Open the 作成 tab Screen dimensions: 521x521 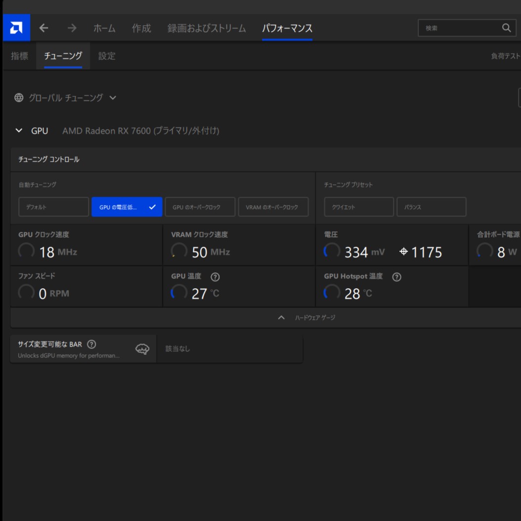coord(141,28)
